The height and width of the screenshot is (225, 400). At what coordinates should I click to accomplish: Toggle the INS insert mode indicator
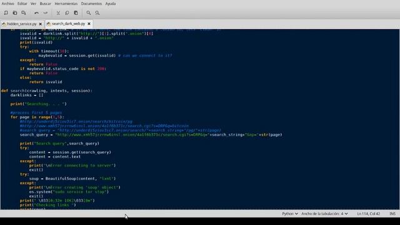(392, 214)
